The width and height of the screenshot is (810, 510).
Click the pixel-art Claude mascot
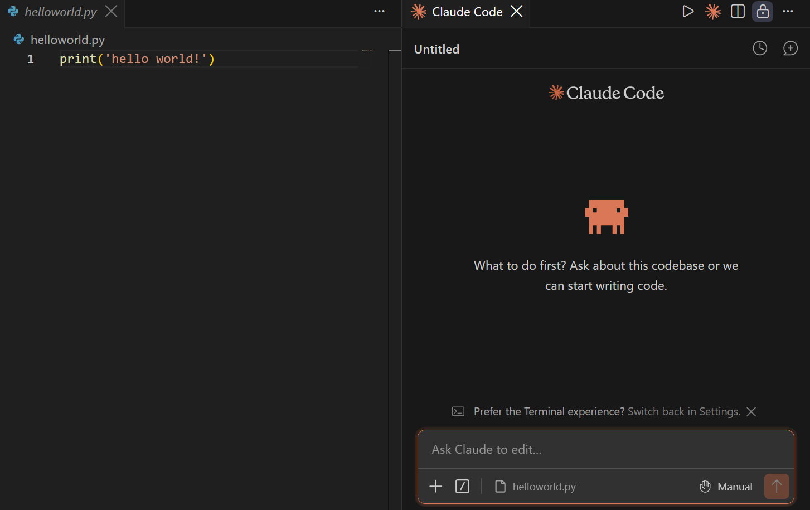click(x=606, y=216)
